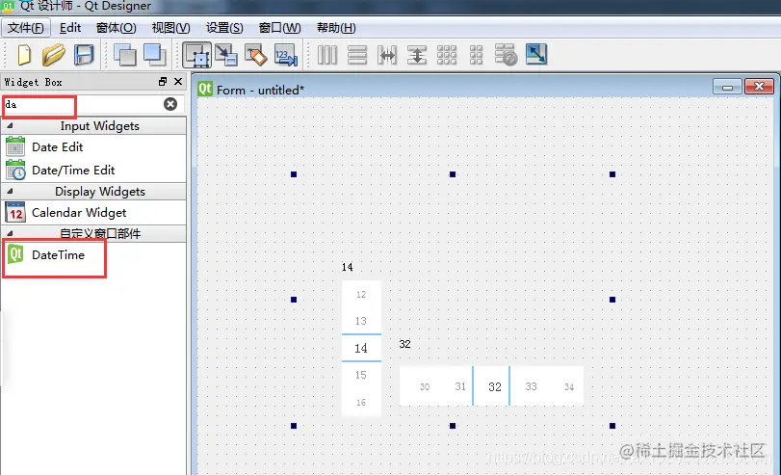Select the Edit Signals/Slots mode icon
781x475 pixels.
[x=226, y=55]
